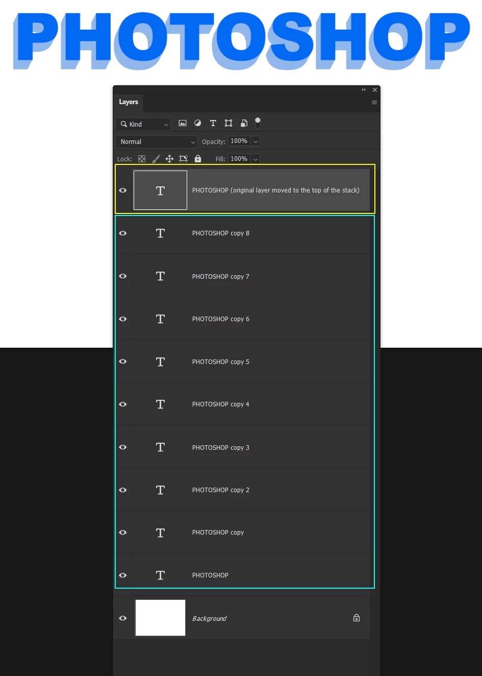
Task: Hide PHOTOSHOP copy 7 layer
Action: coord(123,276)
